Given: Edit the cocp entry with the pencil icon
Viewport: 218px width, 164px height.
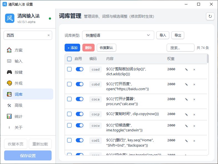Looking at the screenshot, I should (186, 114).
